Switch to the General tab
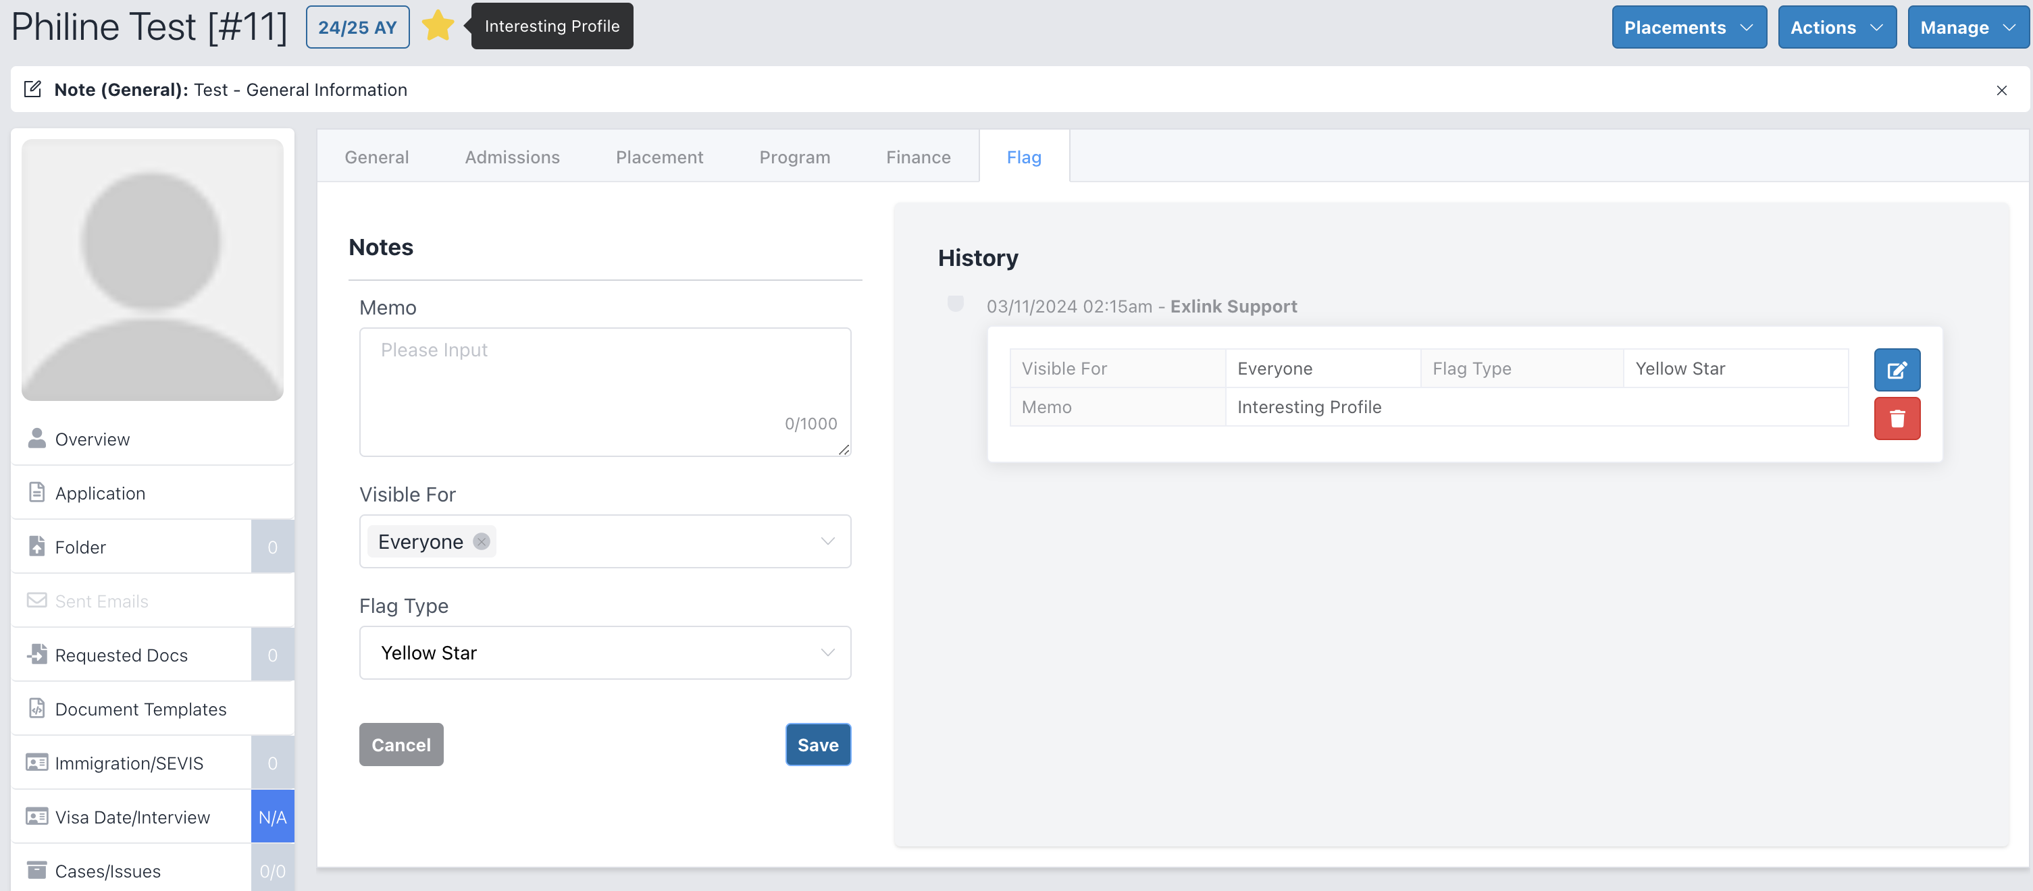This screenshot has width=2033, height=891. (x=376, y=157)
